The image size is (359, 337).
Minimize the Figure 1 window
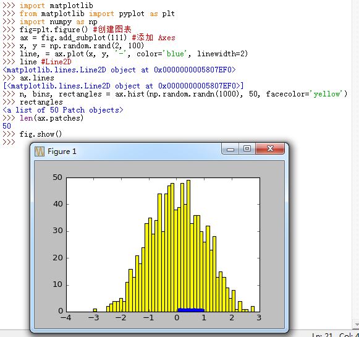tap(230, 149)
